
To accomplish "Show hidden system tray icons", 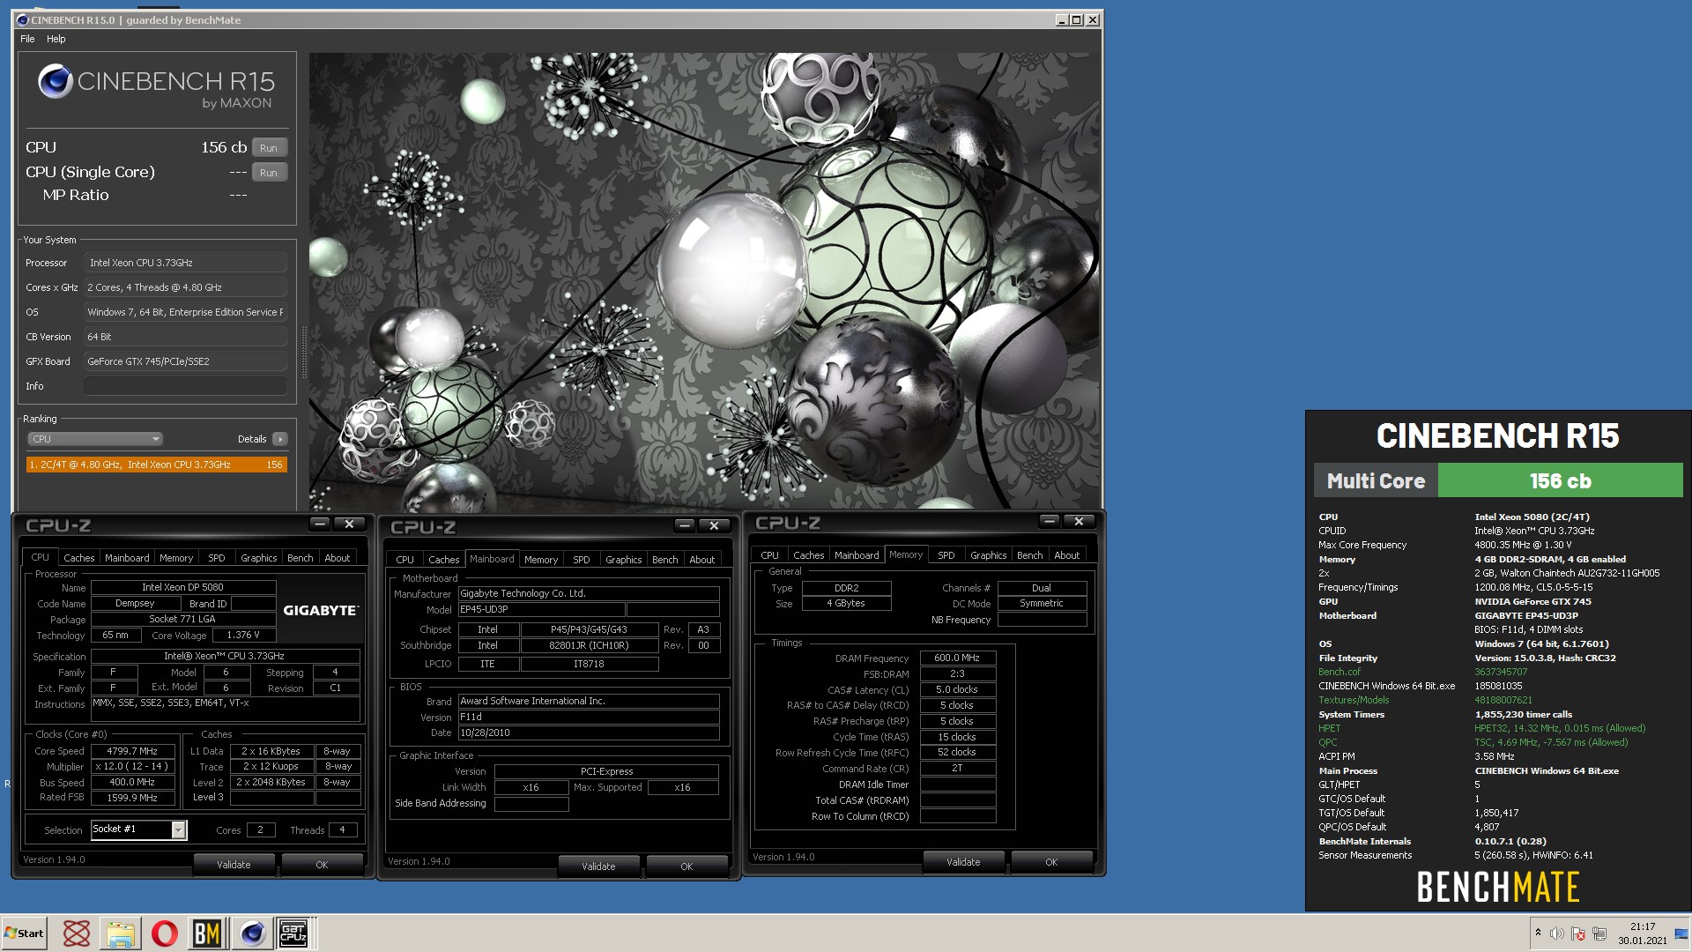I will coord(1538,933).
